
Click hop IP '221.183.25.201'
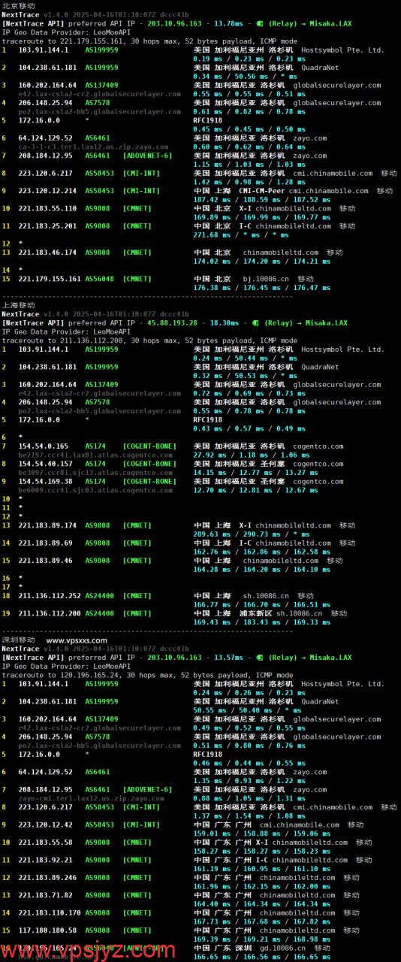tap(47, 225)
